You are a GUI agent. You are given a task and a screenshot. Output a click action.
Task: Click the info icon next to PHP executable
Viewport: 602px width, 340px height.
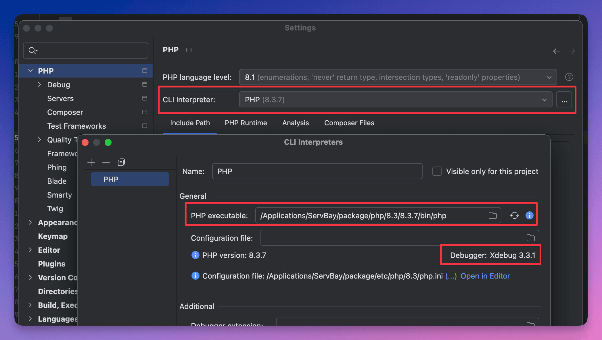click(x=530, y=215)
